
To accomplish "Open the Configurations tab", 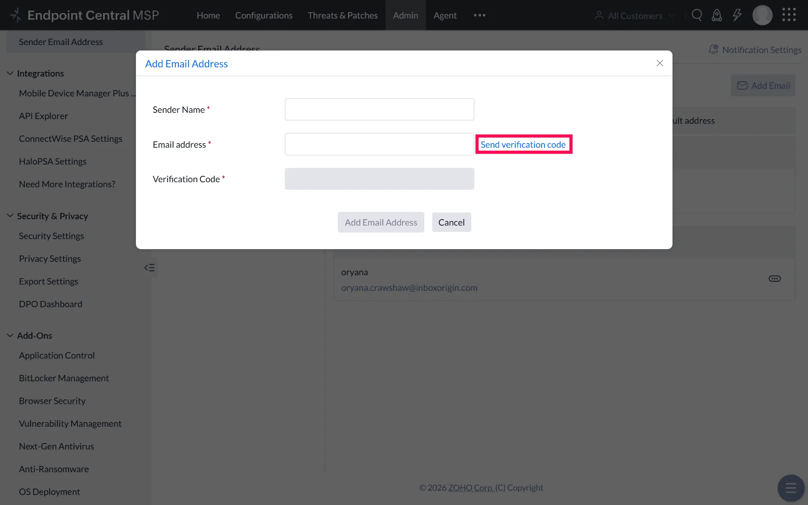I will 264,16.
